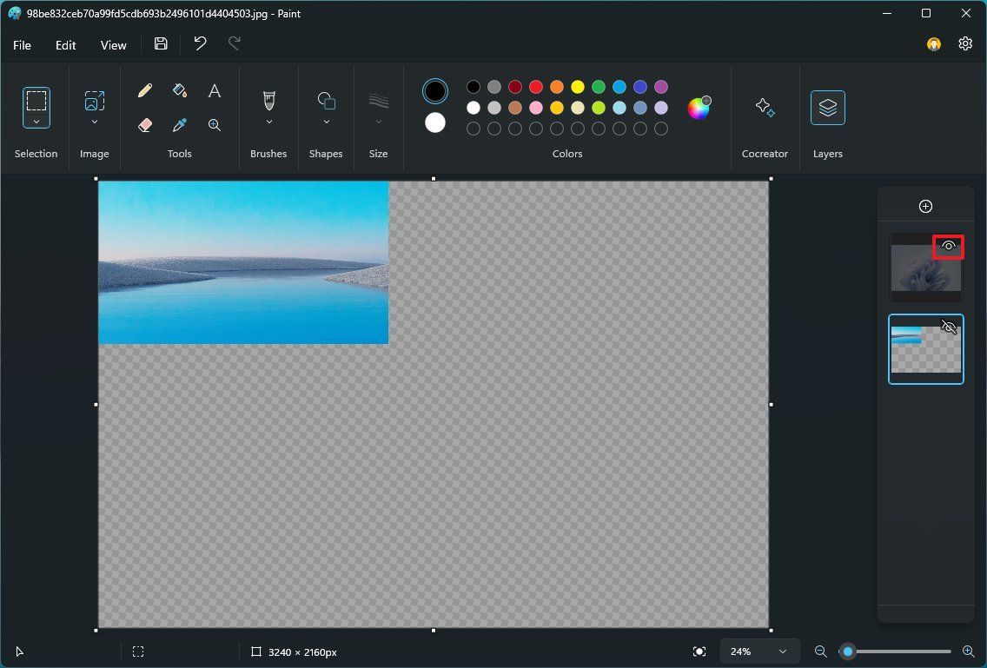Add a new layer with the plus button

click(x=925, y=206)
